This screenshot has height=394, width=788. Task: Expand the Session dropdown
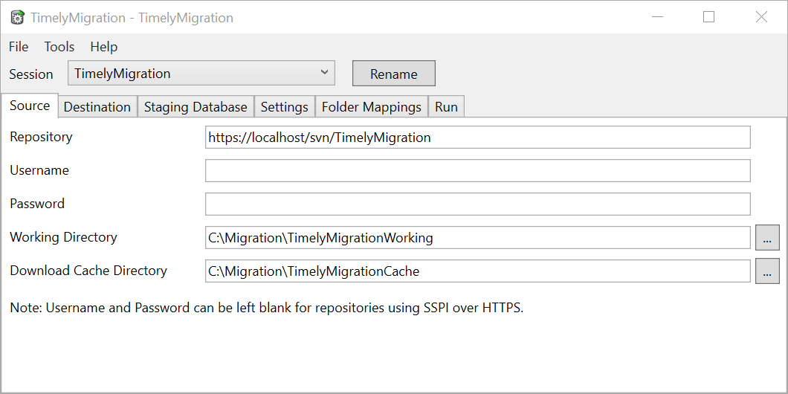[201, 74]
